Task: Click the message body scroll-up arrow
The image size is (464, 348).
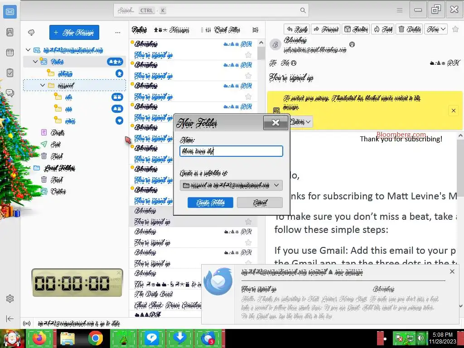Action: point(460,136)
